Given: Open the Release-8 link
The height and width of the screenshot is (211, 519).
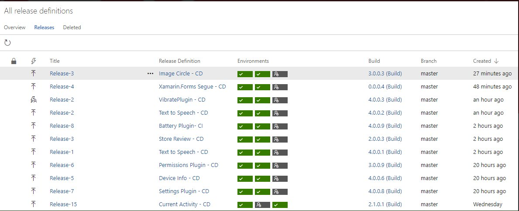Looking at the screenshot, I should point(62,126).
